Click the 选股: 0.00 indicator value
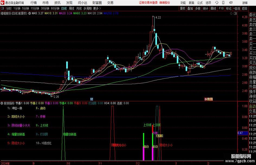The height and width of the screenshot is (165, 256). [x=123, y=103]
